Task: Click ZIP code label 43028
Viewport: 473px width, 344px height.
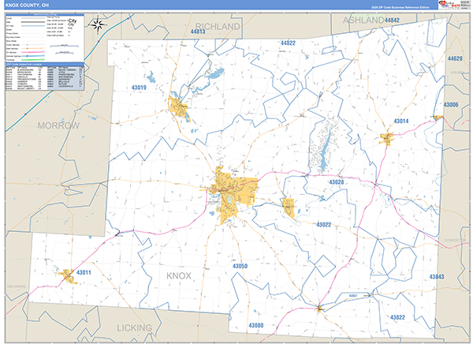Action: click(337, 182)
